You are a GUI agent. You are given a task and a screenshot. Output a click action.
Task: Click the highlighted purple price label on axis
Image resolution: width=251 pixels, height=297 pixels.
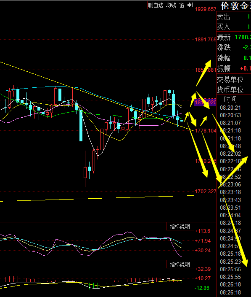[205, 103]
